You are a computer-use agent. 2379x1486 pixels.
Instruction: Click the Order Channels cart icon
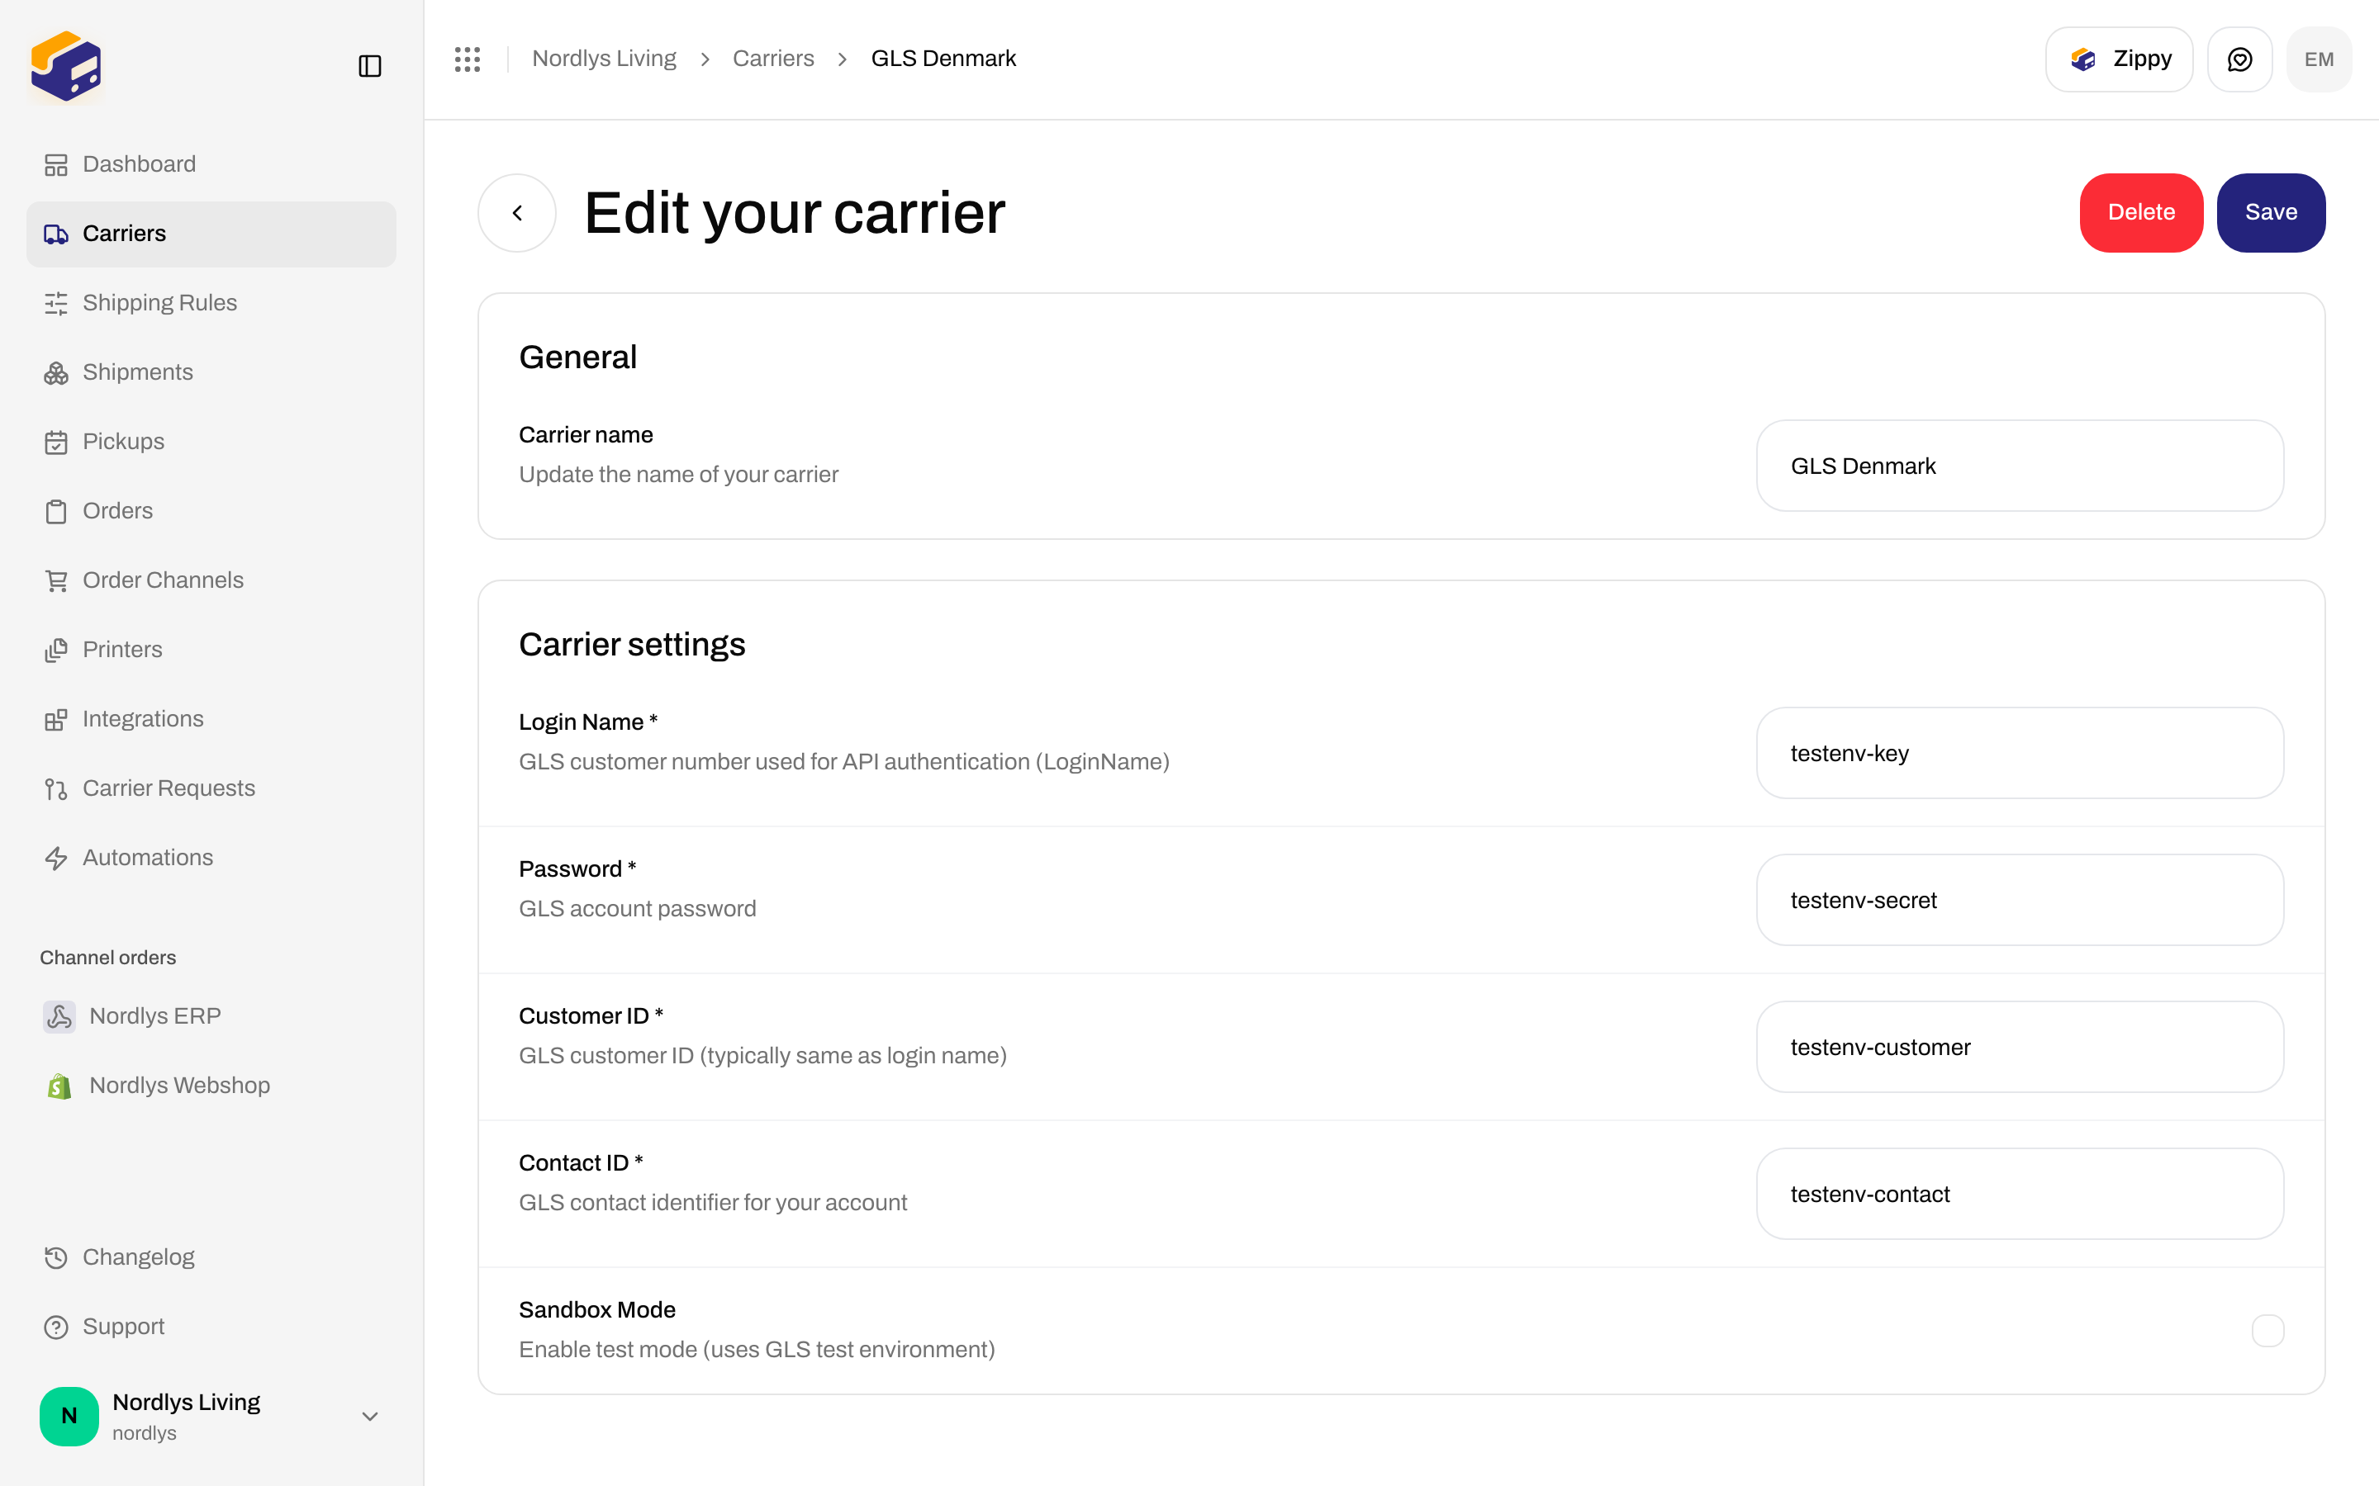[x=56, y=581]
